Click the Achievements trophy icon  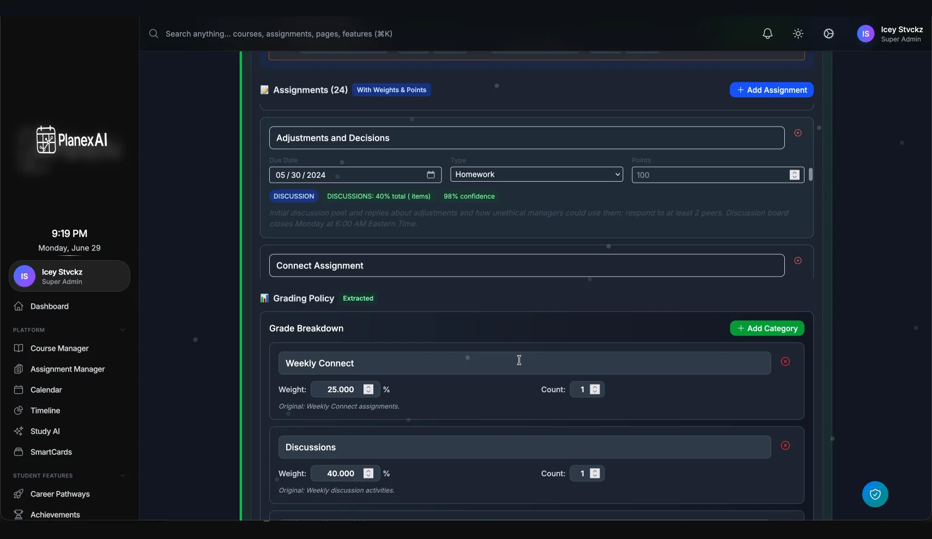19,514
